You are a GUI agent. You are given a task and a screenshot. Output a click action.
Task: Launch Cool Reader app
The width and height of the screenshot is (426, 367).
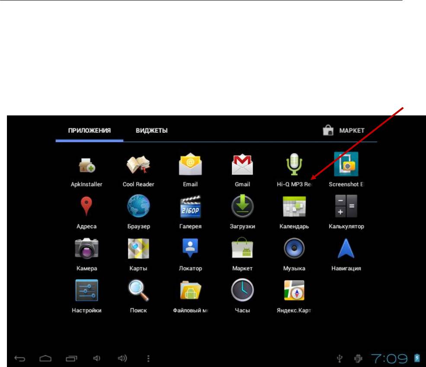click(x=138, y=166)
